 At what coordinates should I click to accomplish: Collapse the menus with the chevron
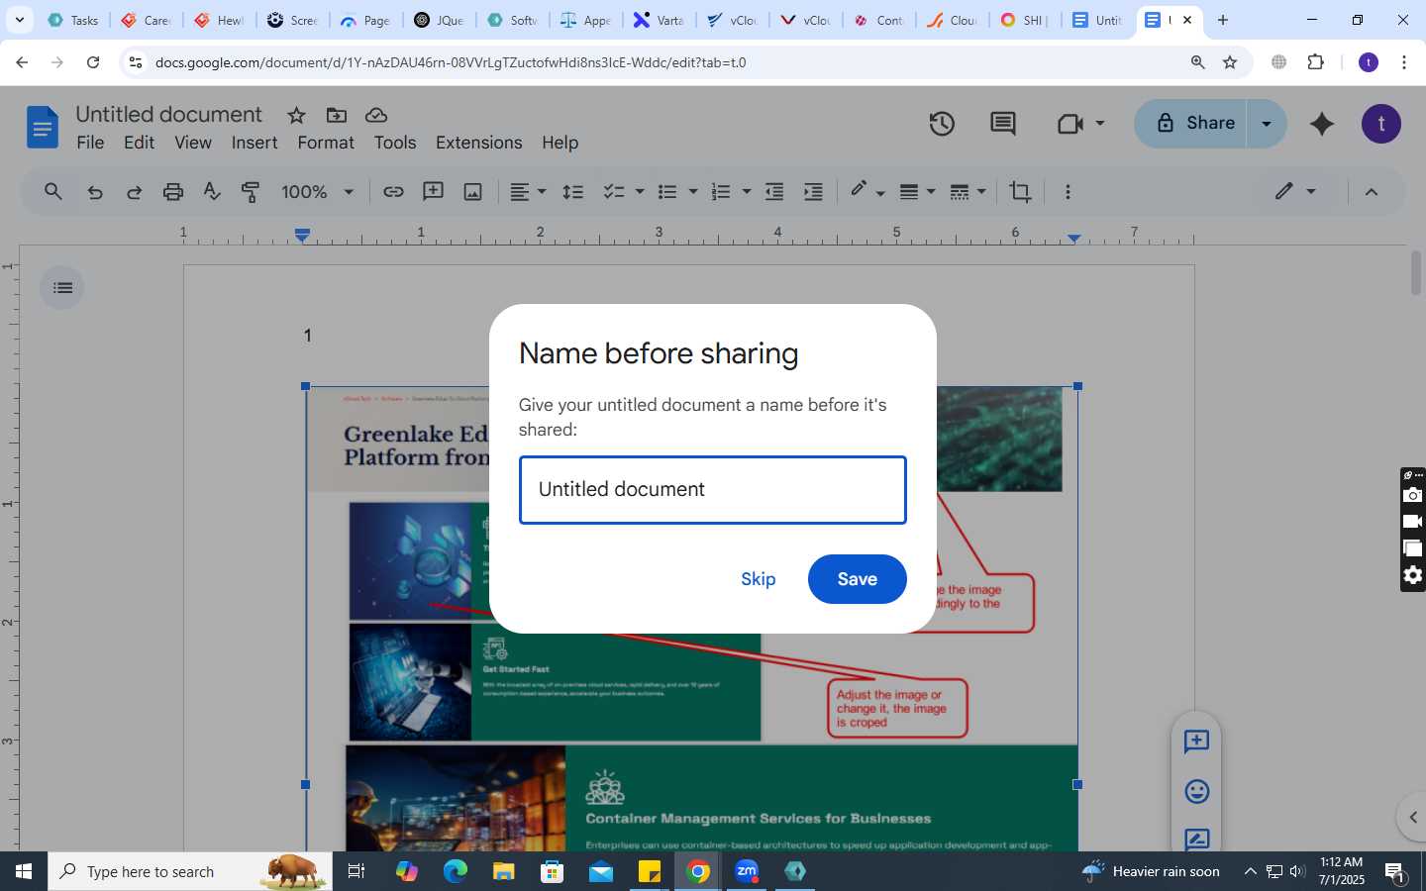(1372, 192)
